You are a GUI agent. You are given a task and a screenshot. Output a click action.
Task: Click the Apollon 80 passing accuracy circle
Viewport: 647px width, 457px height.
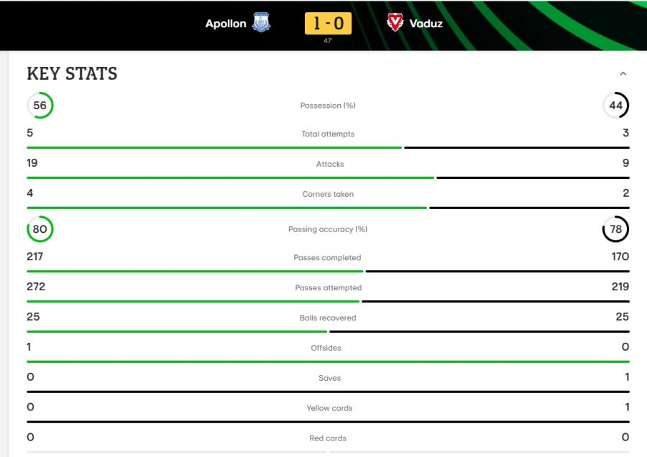[40, 229]
